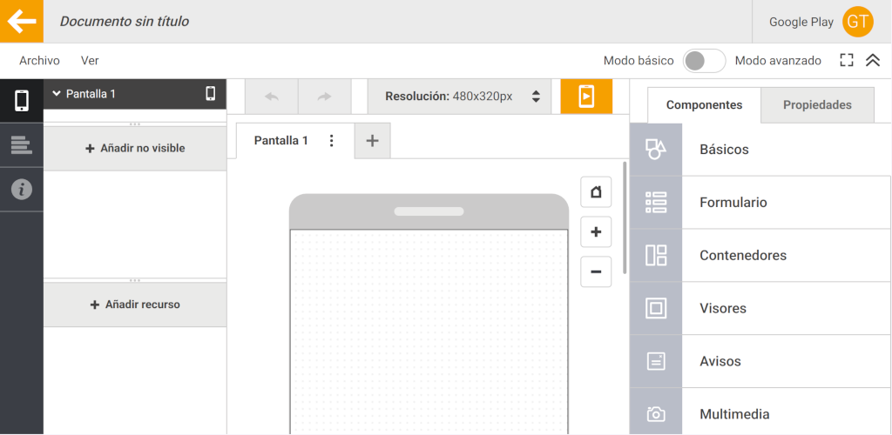Click Añadir recurso button
892x435 pixels.
point(135,304)
